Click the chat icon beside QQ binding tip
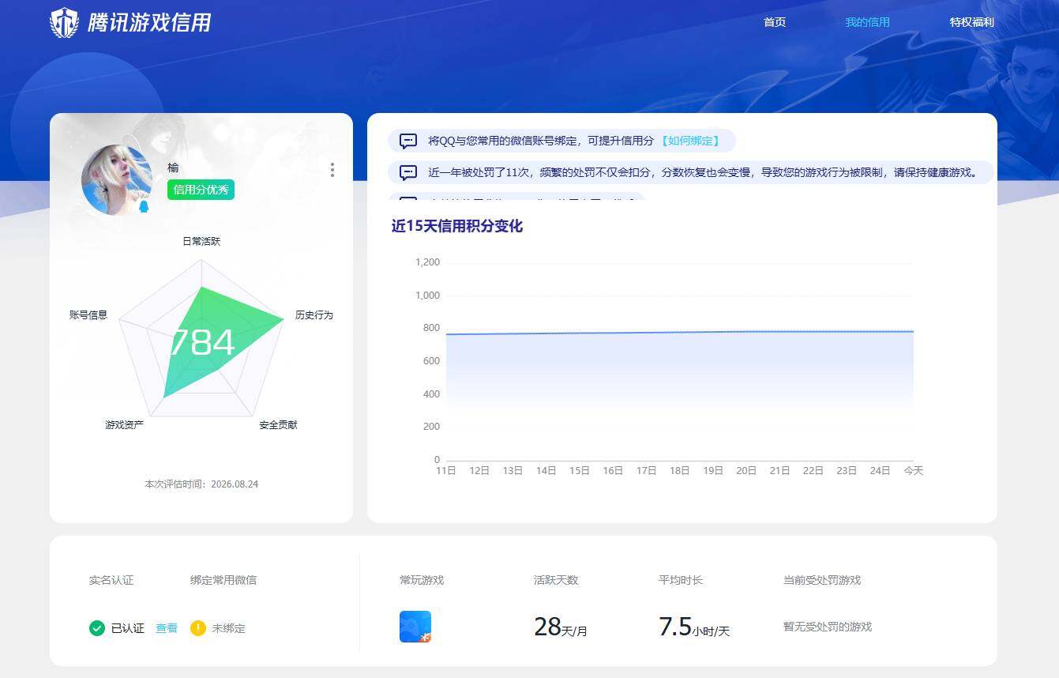Image resolution: width=1059 pixels, height=678 pixels. pos(408,141)
